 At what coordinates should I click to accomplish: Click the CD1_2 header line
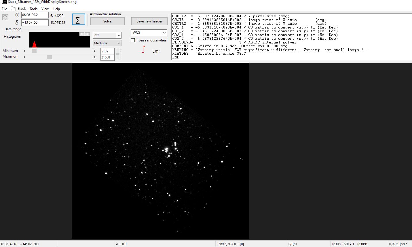(x=255, y=31)
